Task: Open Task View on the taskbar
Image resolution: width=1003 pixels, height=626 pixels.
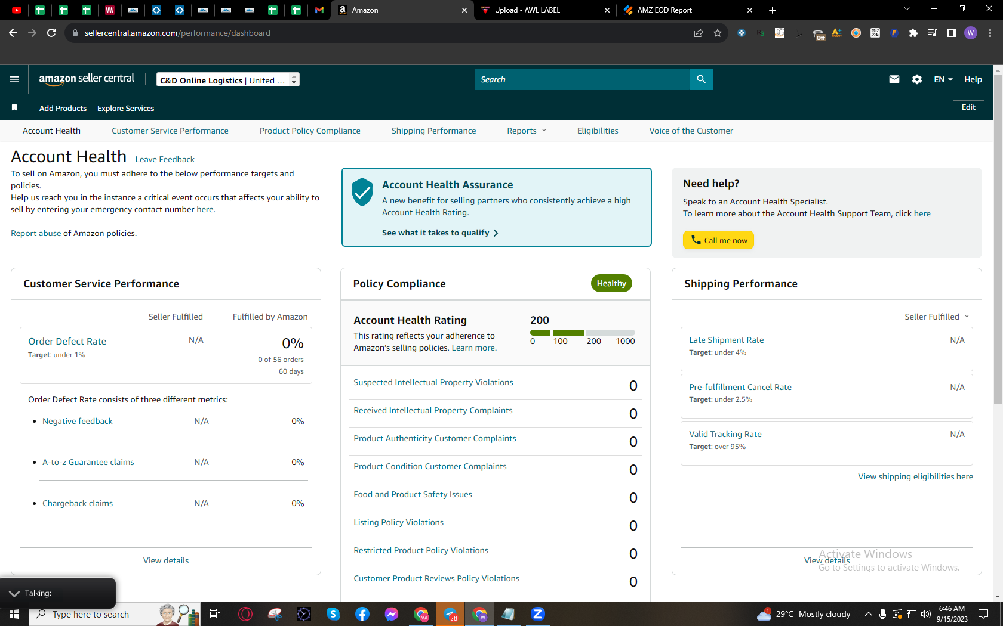Action: click(215, 614)
